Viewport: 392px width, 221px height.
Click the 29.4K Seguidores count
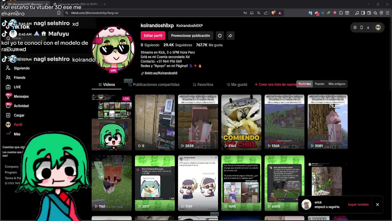[178, 45]
